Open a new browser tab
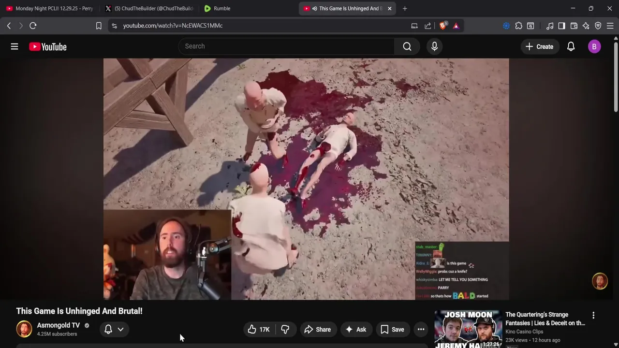 [x=405, y=8]
